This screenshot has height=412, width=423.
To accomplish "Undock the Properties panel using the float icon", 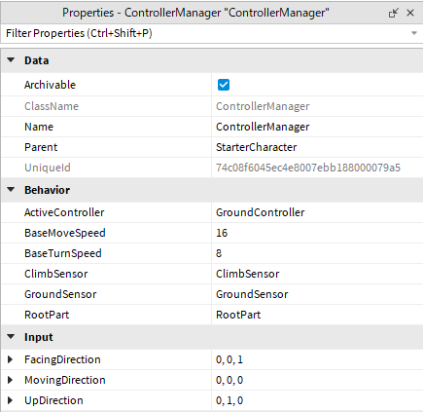I will (x=393, y=13).
